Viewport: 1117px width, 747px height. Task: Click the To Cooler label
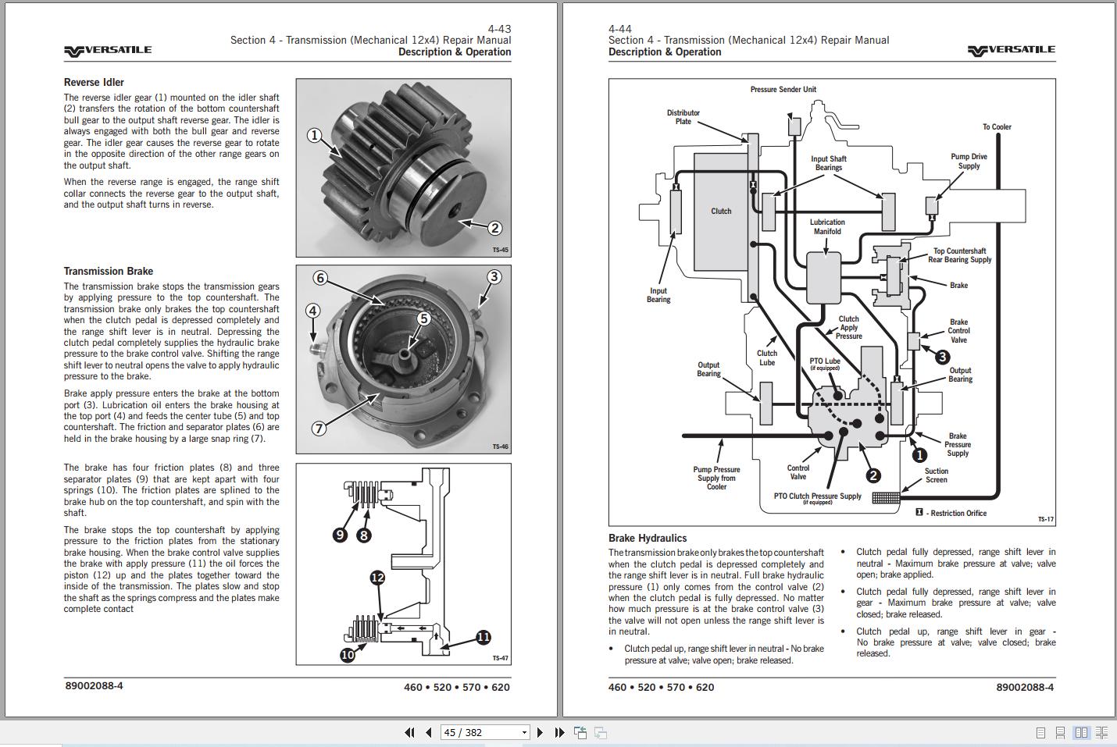pyautogui.click(x=997, y=126)
